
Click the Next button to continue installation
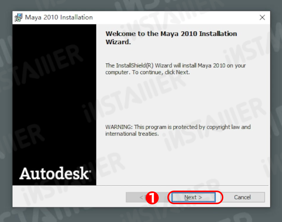193,197
